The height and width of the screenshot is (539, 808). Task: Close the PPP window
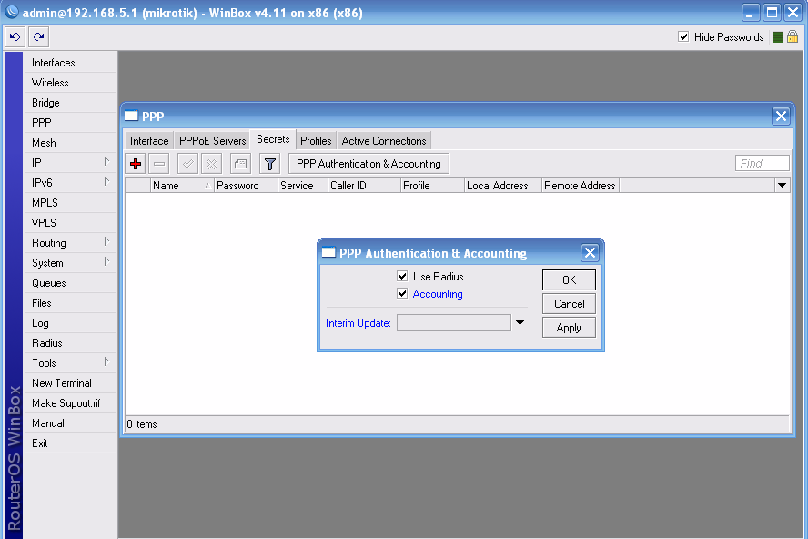[781, 116]
